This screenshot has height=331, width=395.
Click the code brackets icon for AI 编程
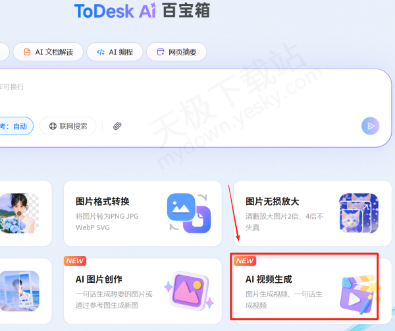click(100, 52)
